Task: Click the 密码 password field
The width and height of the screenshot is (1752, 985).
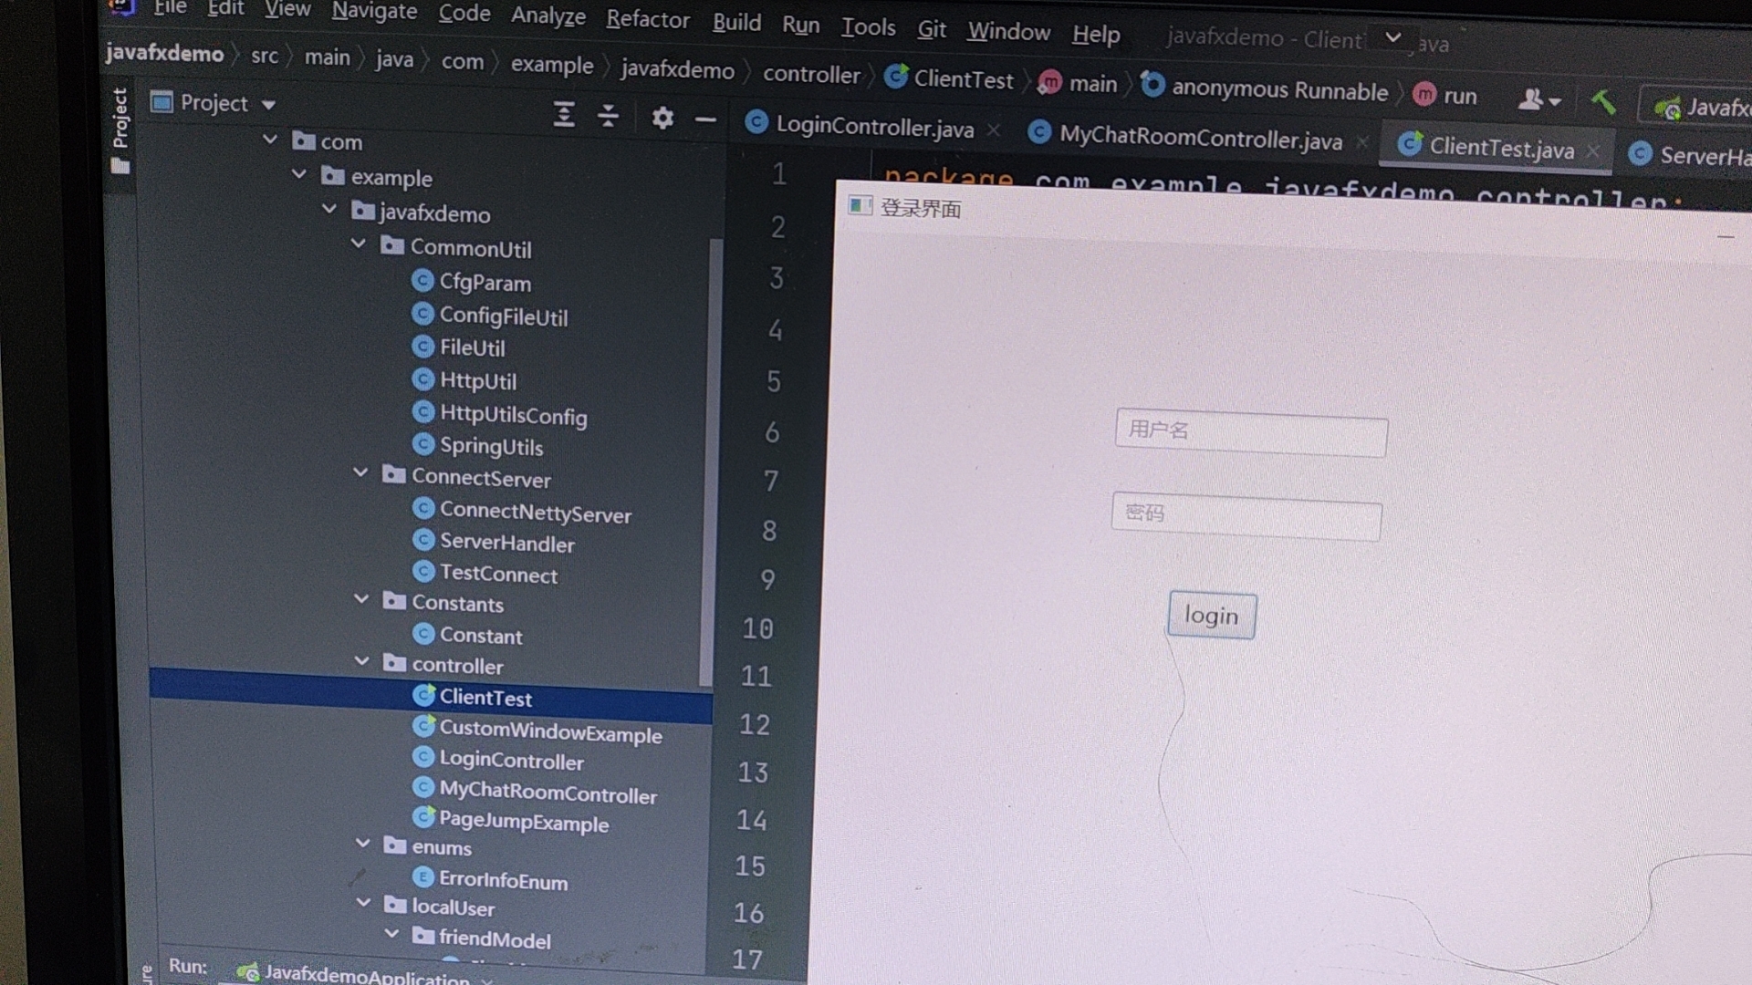Action: pyautogui.click(x=1246, y=515)
